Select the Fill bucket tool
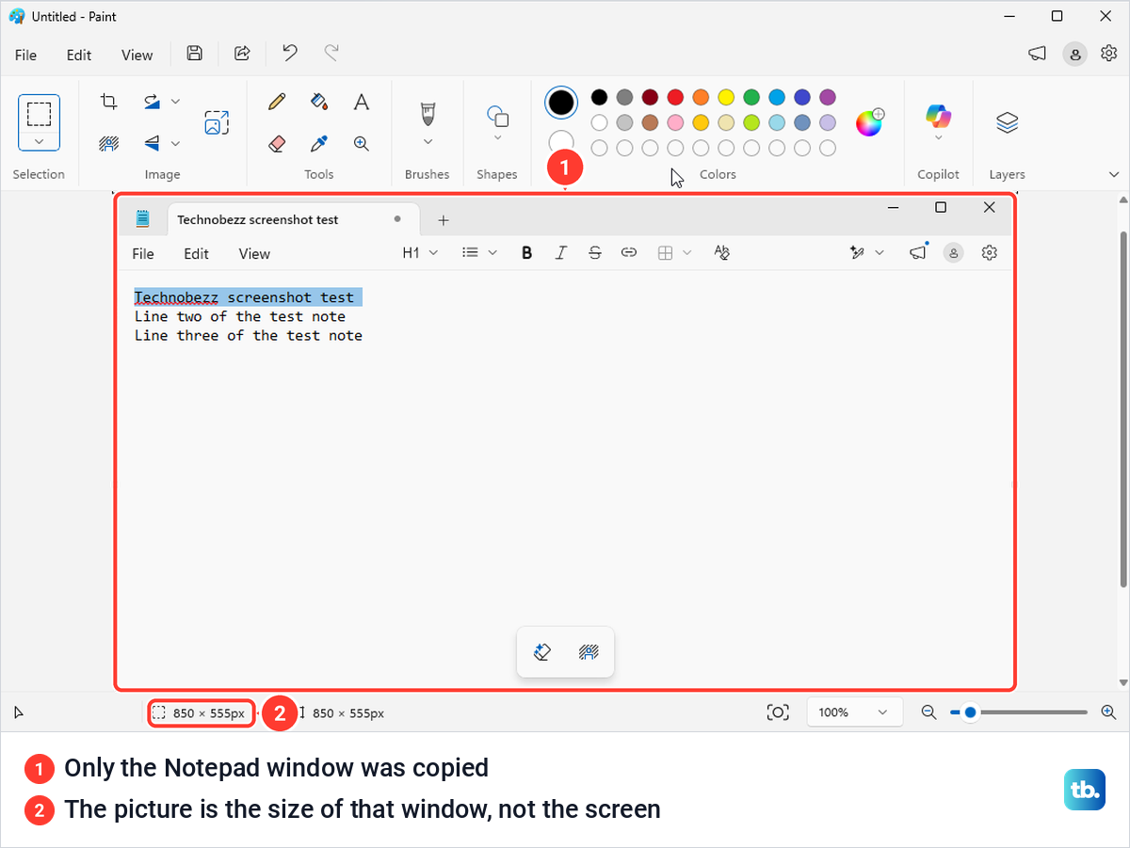The image size is (1130, 848). click(319, 102)
